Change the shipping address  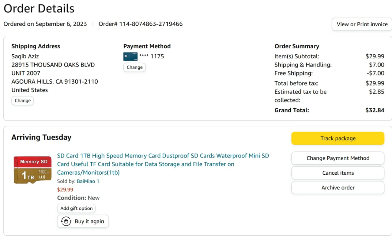point(23,100)
